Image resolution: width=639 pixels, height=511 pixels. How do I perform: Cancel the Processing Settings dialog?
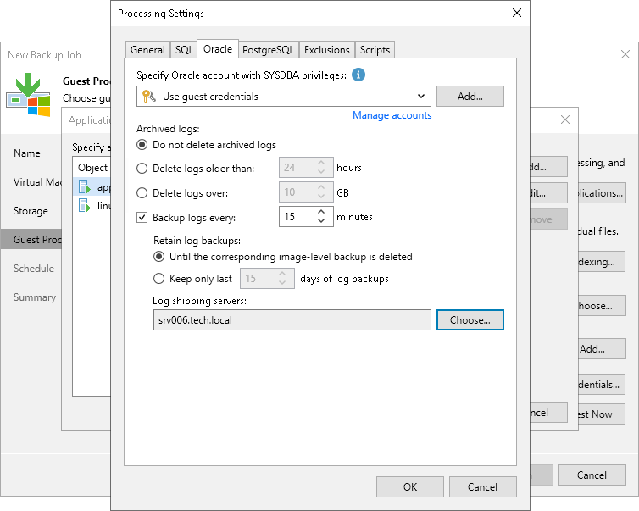pyautogui.click(x=482, y=487)
